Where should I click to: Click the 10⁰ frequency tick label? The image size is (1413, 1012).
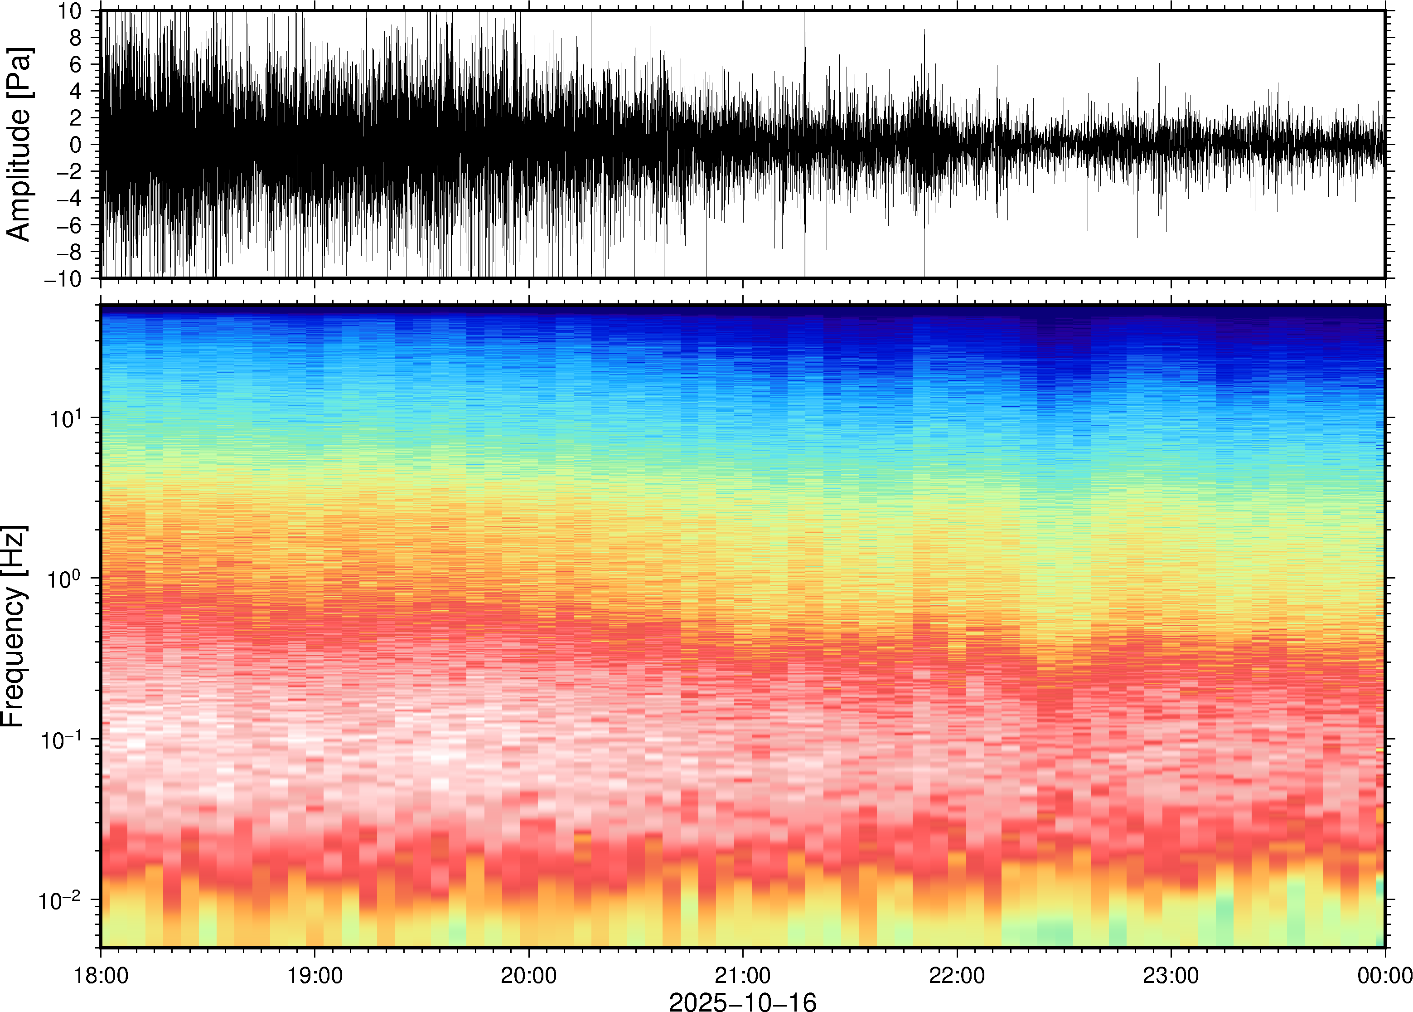[65, 579]
